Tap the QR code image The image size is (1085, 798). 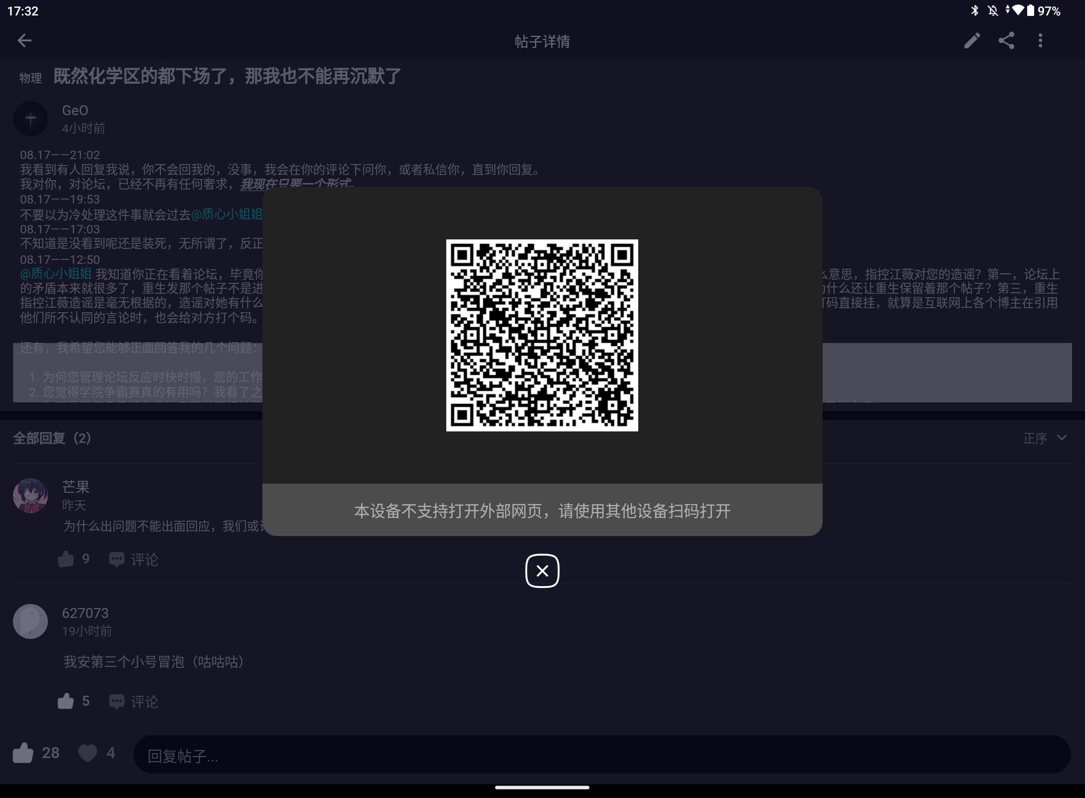click(542, 335)
